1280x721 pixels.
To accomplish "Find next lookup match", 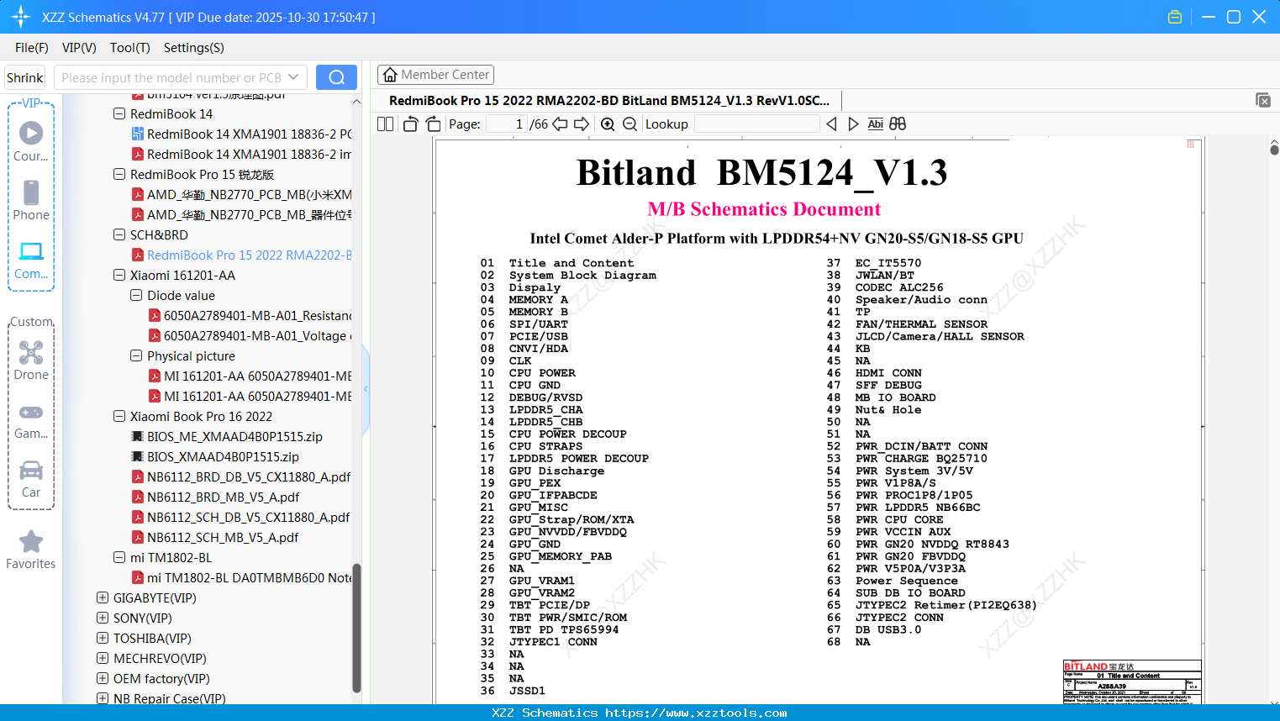I will pos(853,124).
